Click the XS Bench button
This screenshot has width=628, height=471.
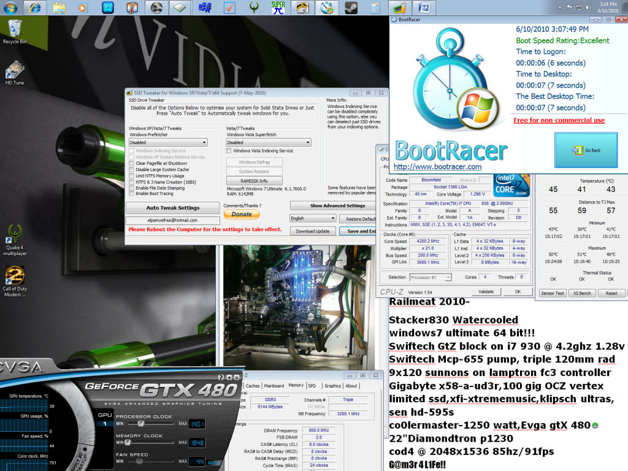tap(582, 293)
